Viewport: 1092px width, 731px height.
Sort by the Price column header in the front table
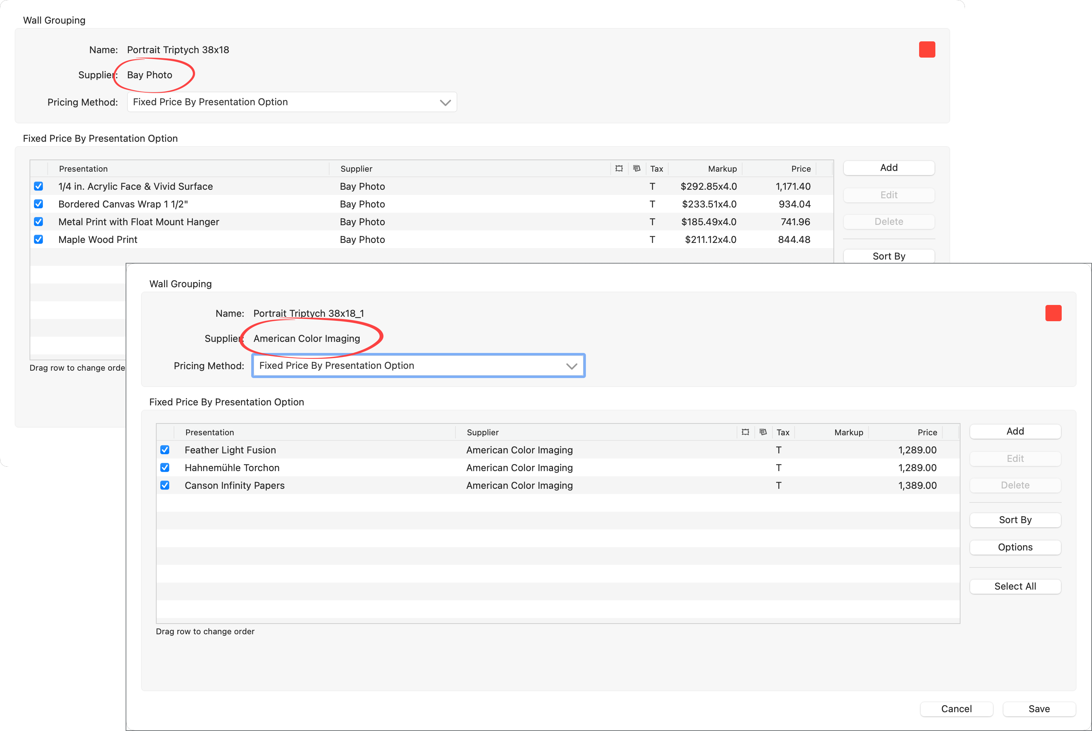pyautogui.click(x=927, y=432)
